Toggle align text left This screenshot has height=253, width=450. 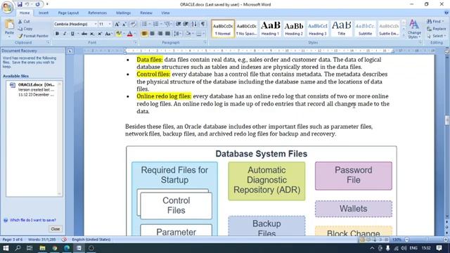[145, 34]
